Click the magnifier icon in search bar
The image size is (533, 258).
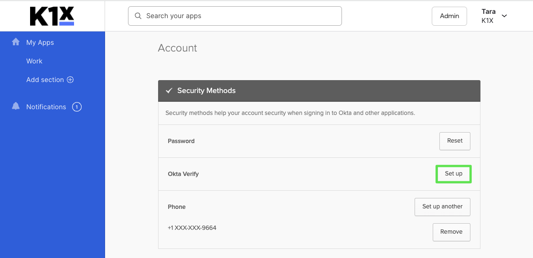pos(138,16)
